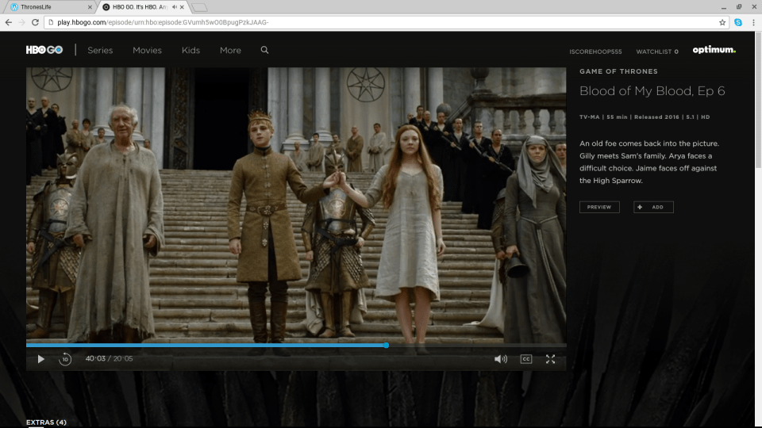This screenshot has height=428, width=762.
Task: Add episode to watchlist with Add button
Action: pyautogui.click(x=653, y=207)
